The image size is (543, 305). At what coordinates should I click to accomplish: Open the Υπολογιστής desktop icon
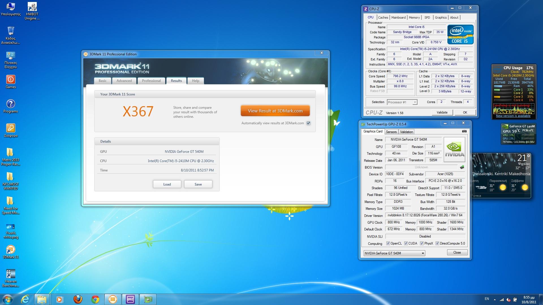click(11, 9)
